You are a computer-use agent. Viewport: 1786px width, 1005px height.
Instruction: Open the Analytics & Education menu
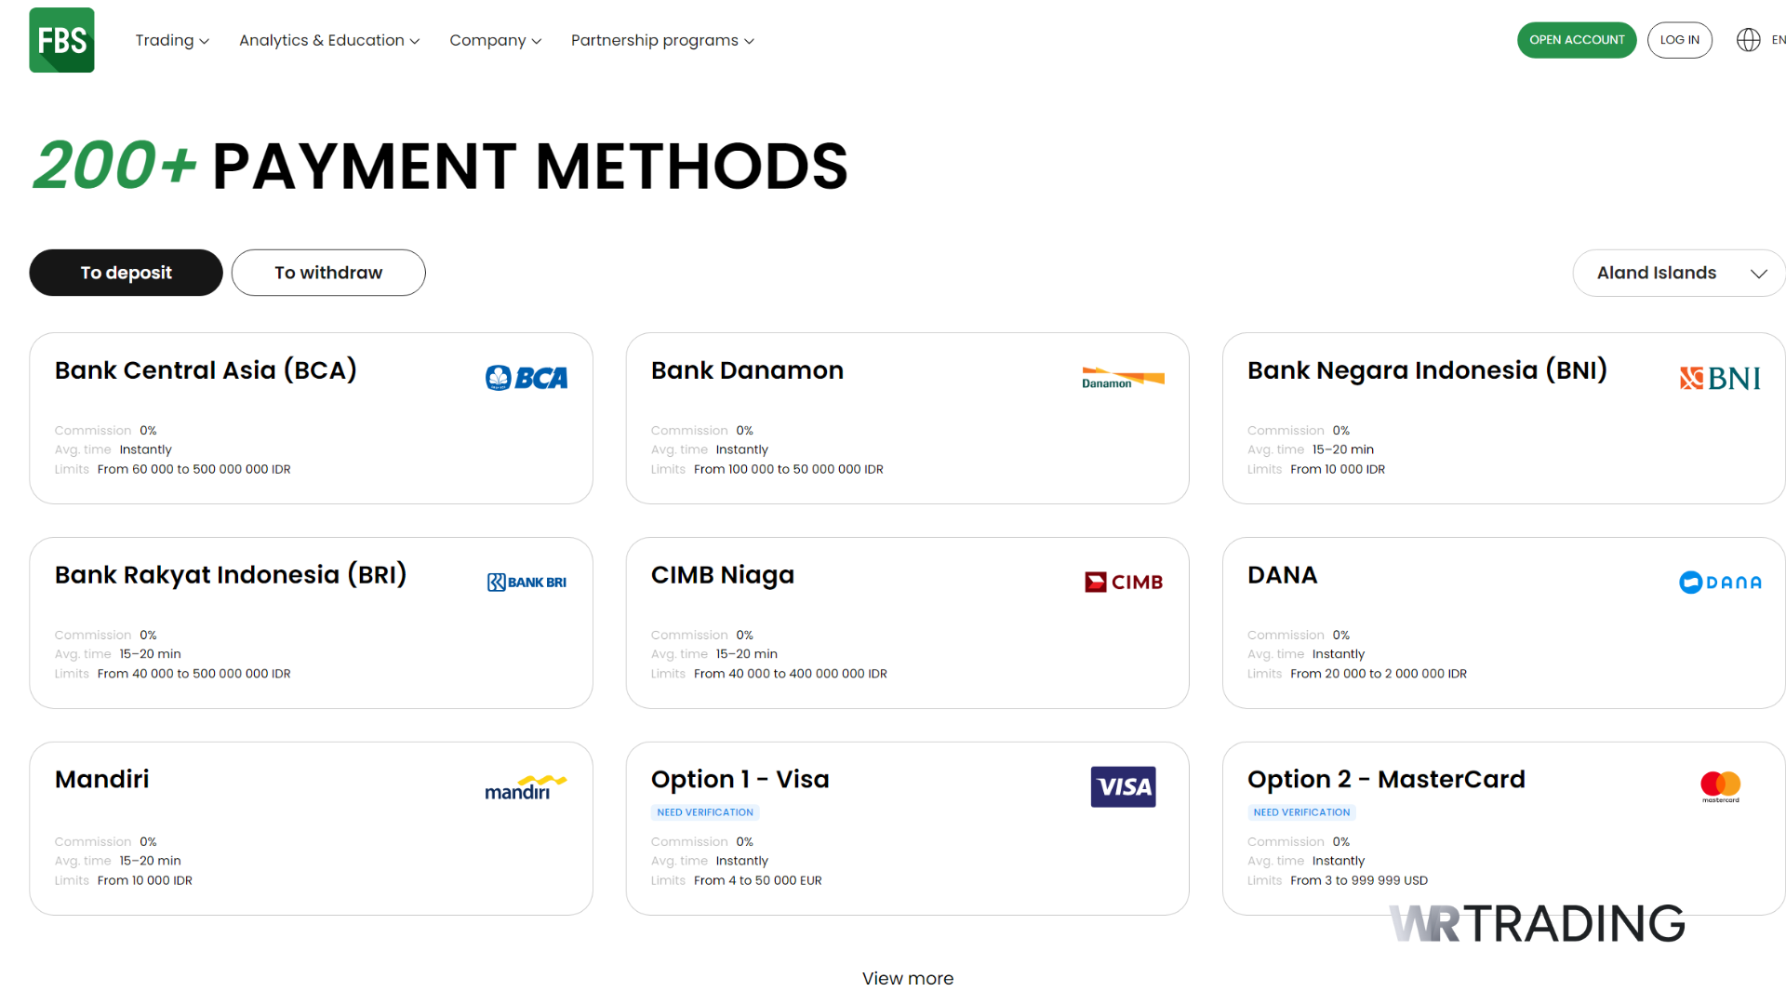(329, 40)
